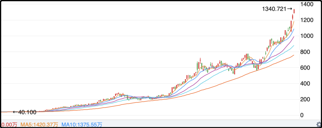Click the 1340.721 high price annotation
This screenshot has width=322, height=128.
tap(274, 9)
